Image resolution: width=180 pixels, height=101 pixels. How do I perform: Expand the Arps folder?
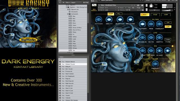click(69, 16)
